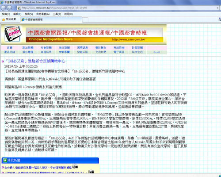The width and height of the screenshot is (221, 177).
Task: Open the article title 「BH必艾奇」 link
Action: (35, 61)
